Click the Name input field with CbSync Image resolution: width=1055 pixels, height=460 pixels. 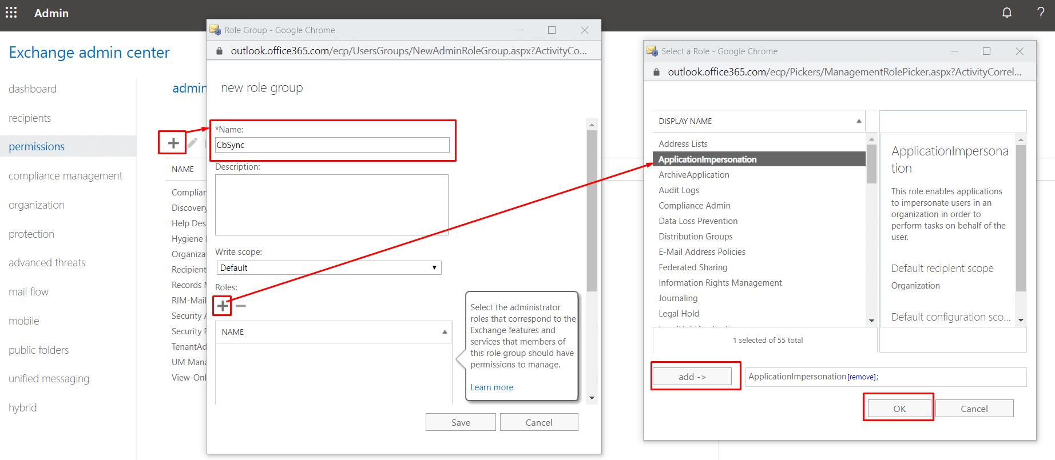[x=332, y=145]
